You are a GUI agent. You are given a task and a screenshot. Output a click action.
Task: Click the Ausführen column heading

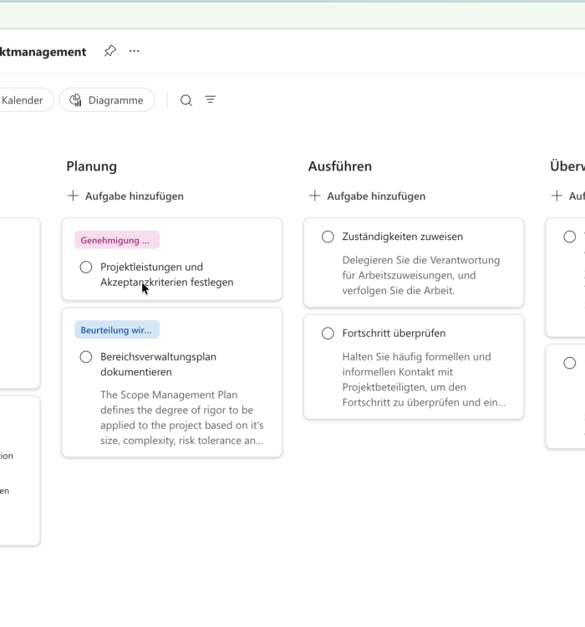[340, 166]
